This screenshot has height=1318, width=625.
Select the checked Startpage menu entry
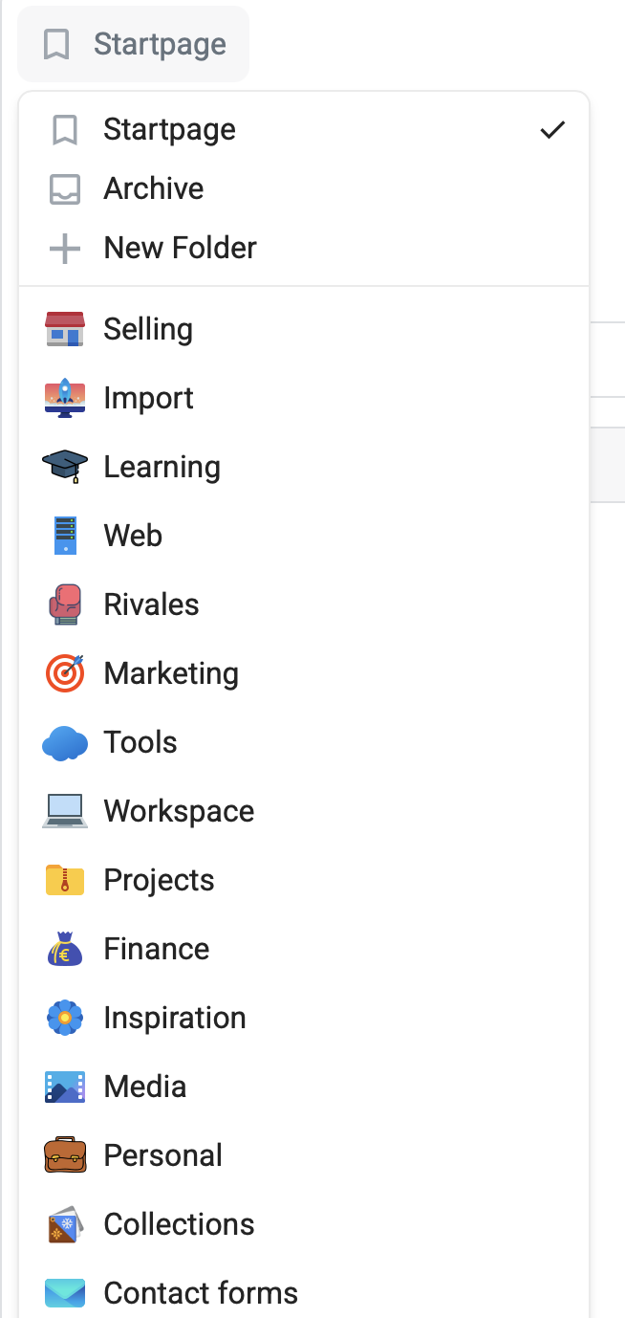tap(170, 129)
